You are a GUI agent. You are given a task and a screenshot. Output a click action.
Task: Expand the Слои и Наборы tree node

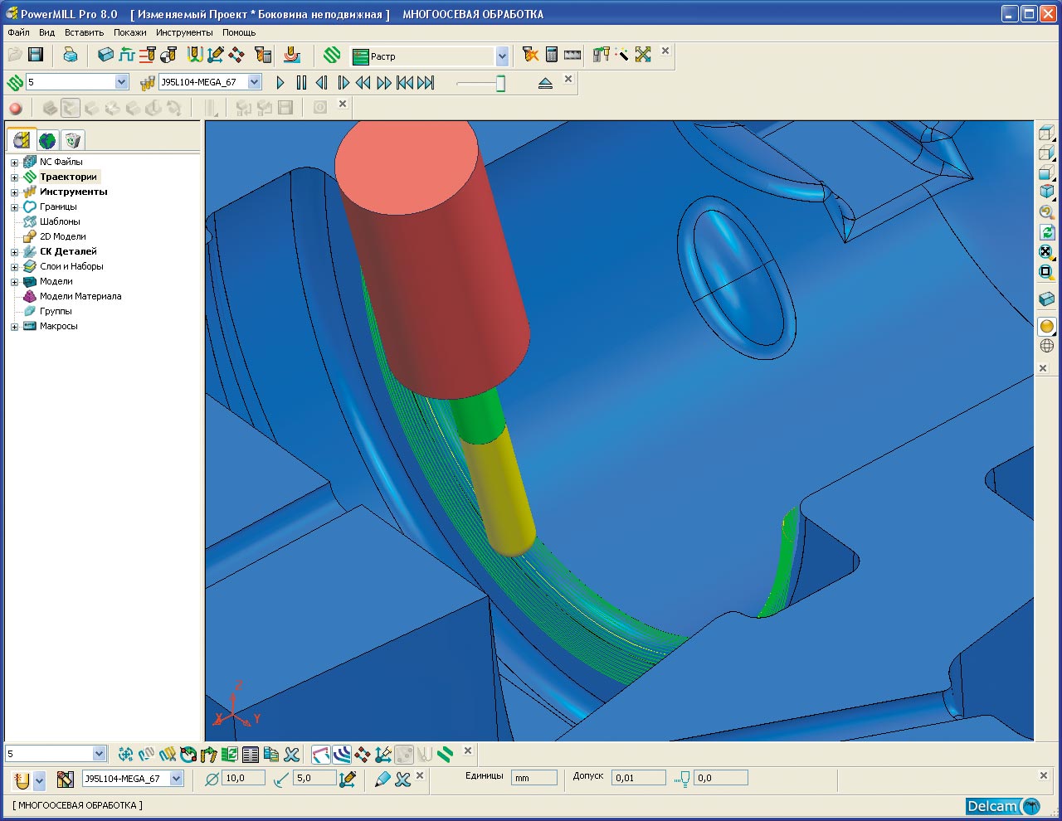pos(14,267)
